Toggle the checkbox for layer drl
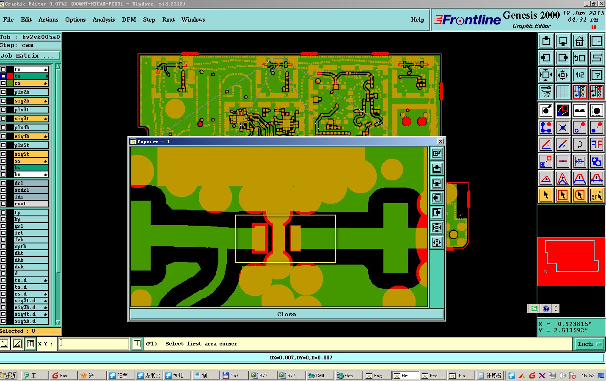 click(x=3, y=183)
